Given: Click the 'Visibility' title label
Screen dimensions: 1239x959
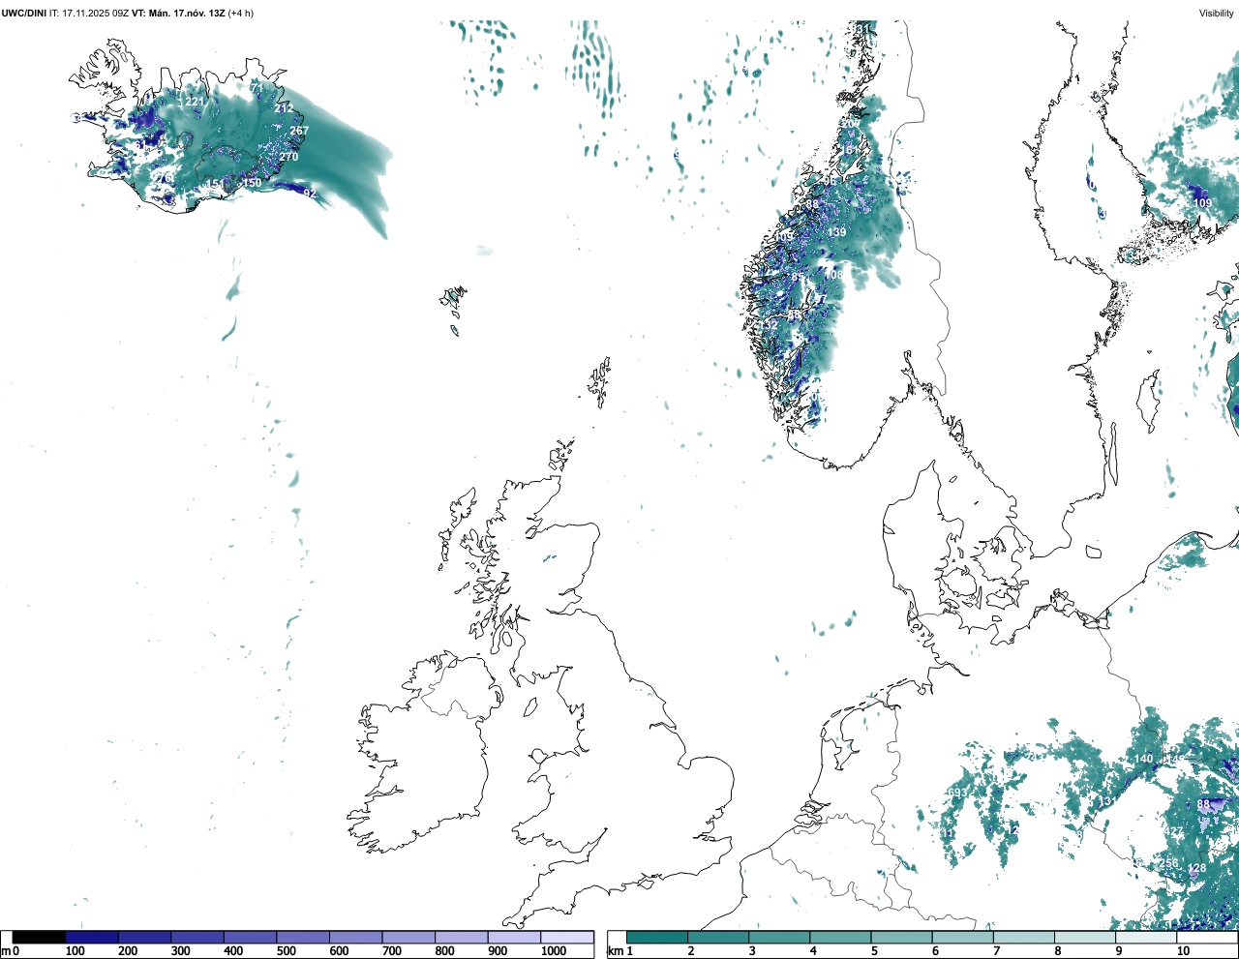Looking at the screenshot, I should [1216, 14].
